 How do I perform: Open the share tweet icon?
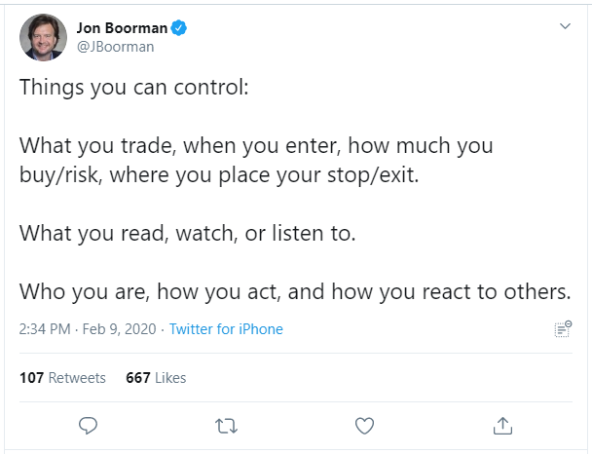pyautogui.click(x=502, y=426)
